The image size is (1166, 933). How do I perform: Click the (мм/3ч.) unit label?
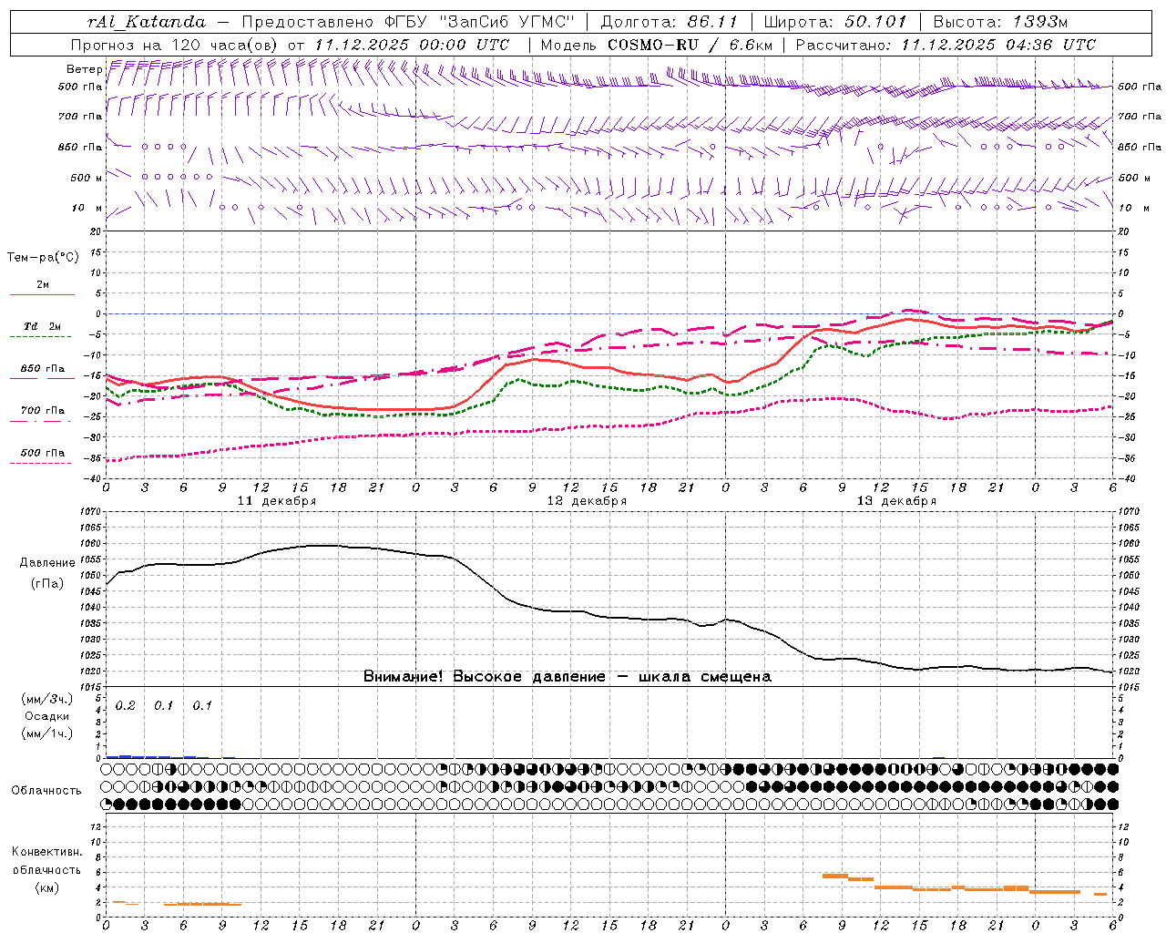(x=47, y=700)
